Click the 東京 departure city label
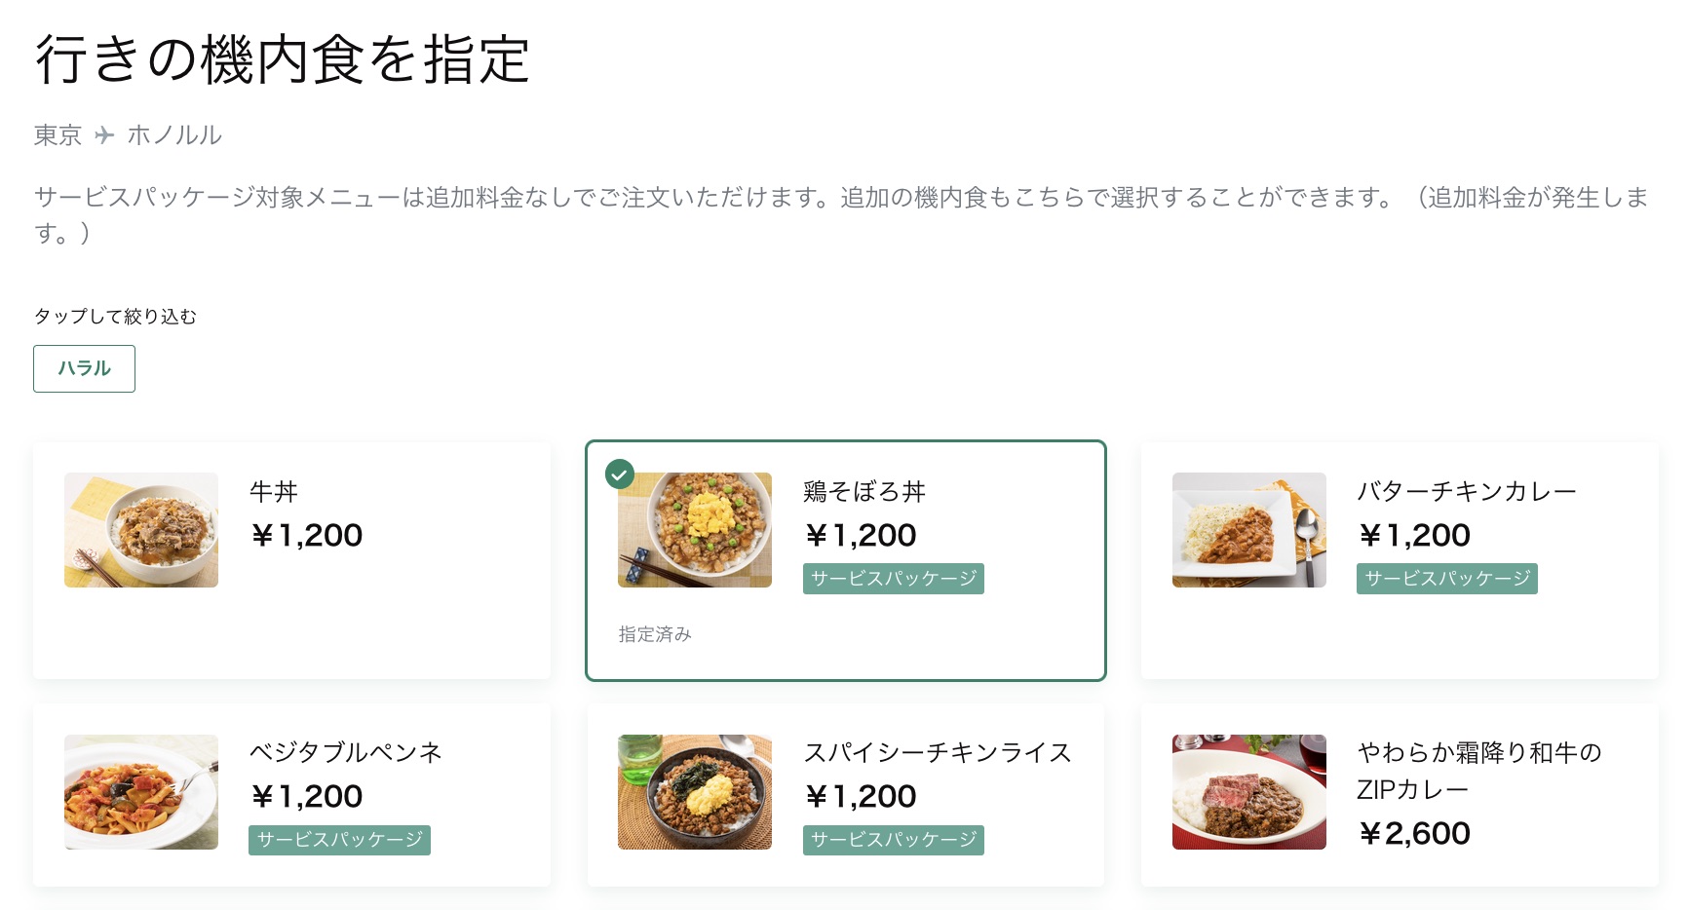The image size is (1688, 910). tap(58, 135)
